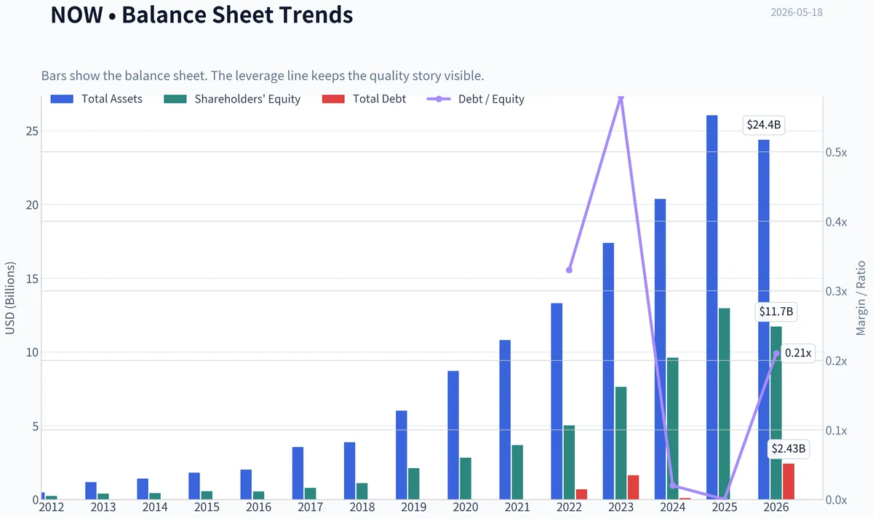The image size is (873, 519).
Task: Click the red Total Debt bar for 2026
Action: 789,481
